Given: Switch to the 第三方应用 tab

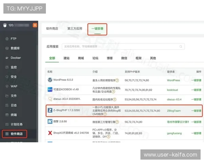Looking at the screenshot, I should coord(75,29).
